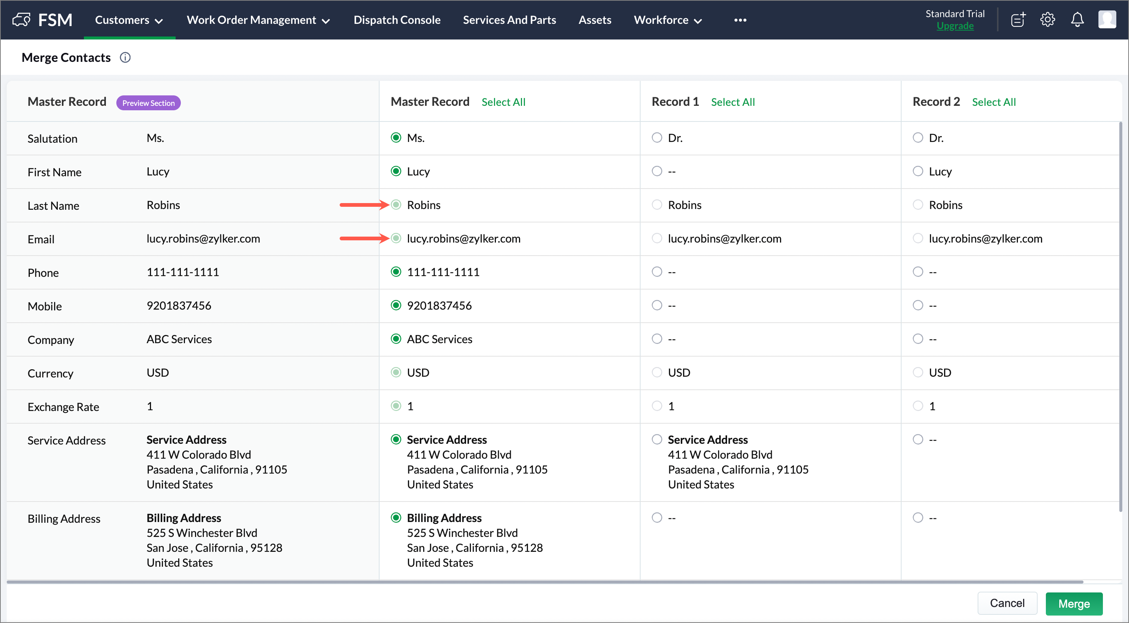Viewport: 1129px width, 623px height.
Task: Open the settings gear icon
Action: click(x=1047, y=20)
